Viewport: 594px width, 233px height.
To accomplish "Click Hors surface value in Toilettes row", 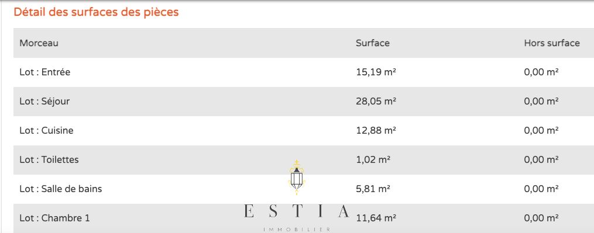I will click(x=541, y=159).
